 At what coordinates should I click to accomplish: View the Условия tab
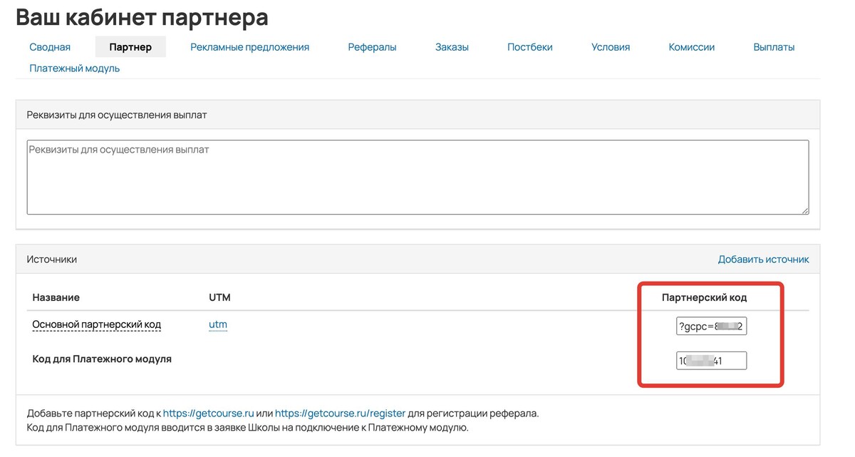pos(611,47)
